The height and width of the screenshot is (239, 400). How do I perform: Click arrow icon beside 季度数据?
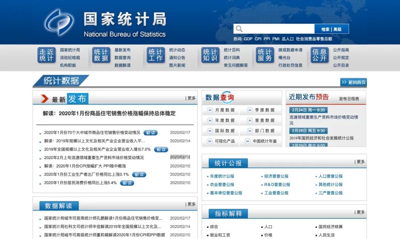(250, 110)
